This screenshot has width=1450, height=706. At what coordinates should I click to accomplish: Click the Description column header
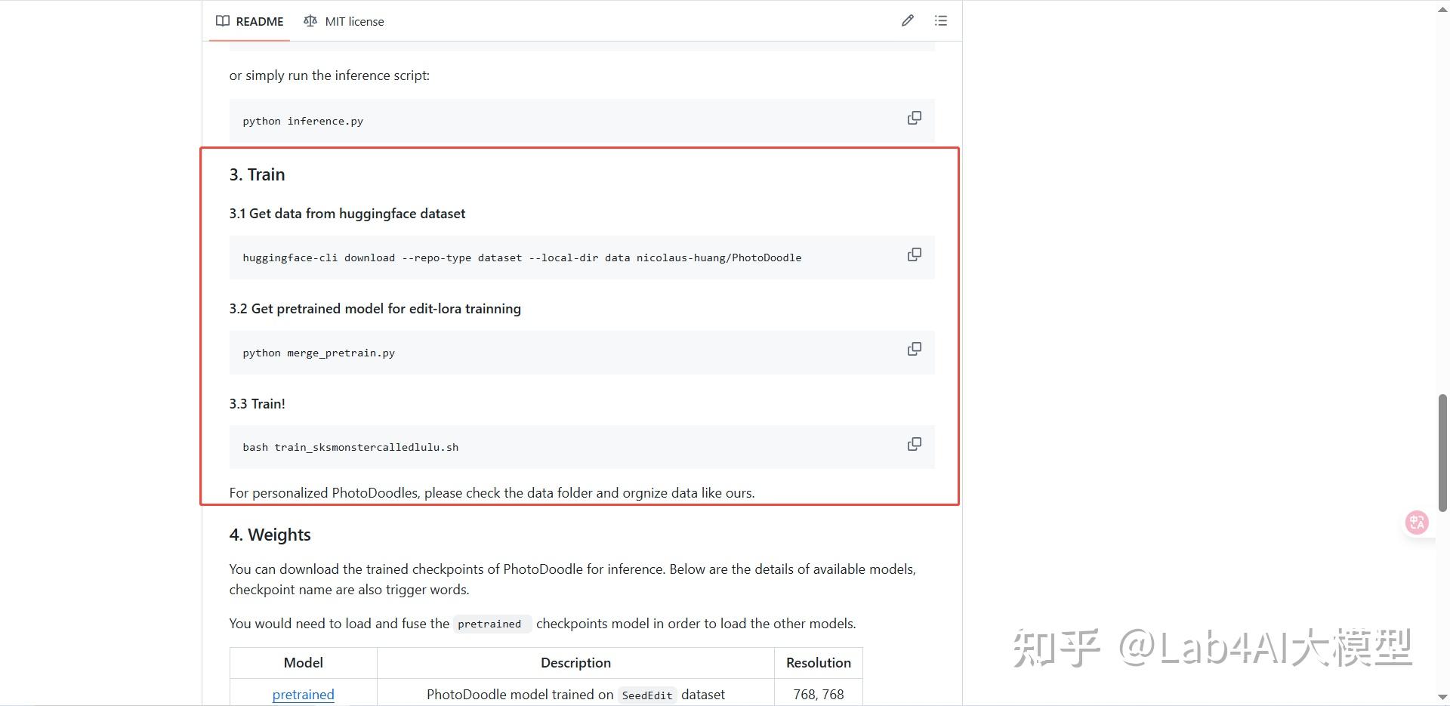coord(575,663)
